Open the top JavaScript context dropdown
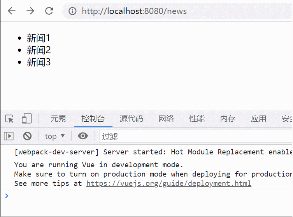The width and height of the screenshot is (293, 217). tap(55, 136)
